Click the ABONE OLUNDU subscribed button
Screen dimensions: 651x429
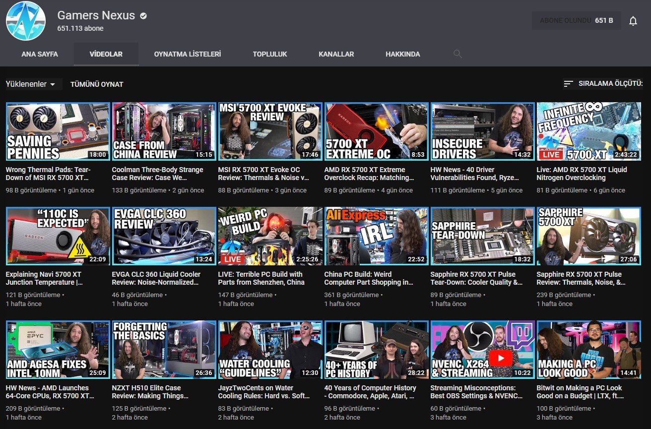click(x=576, y=21)
